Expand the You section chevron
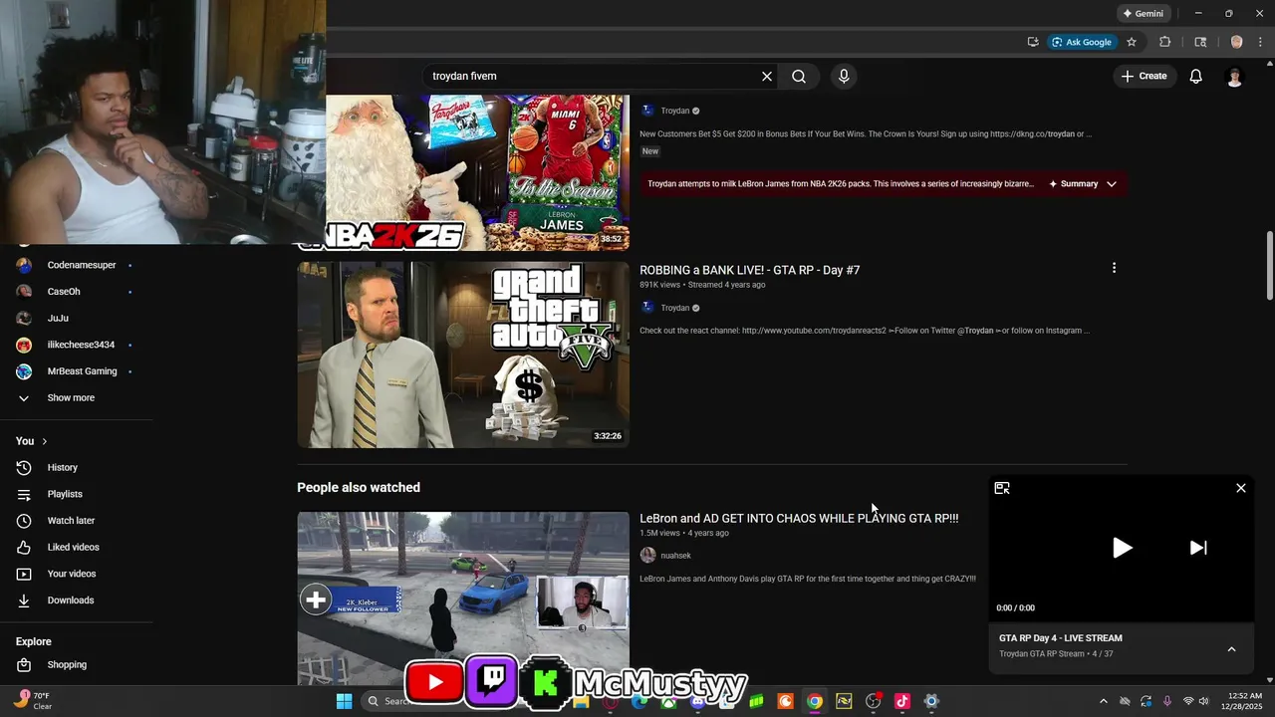 pos(44,441)
